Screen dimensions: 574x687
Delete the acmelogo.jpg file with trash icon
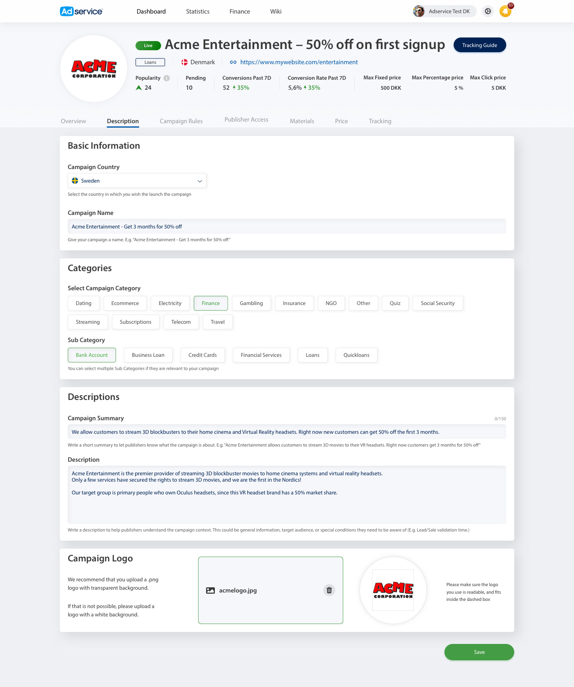(329, 590)
